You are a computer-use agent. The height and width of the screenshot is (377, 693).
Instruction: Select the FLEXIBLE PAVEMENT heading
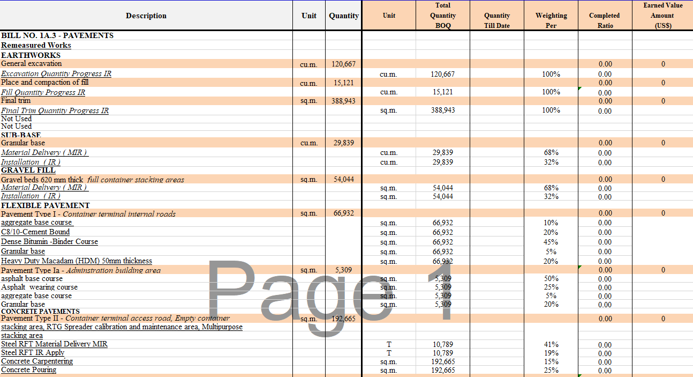pyautogui.click(x=46, y=205)
